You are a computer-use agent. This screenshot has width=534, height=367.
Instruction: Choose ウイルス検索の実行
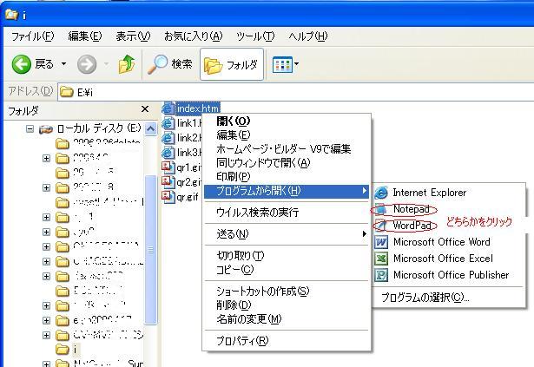(287, 213)
